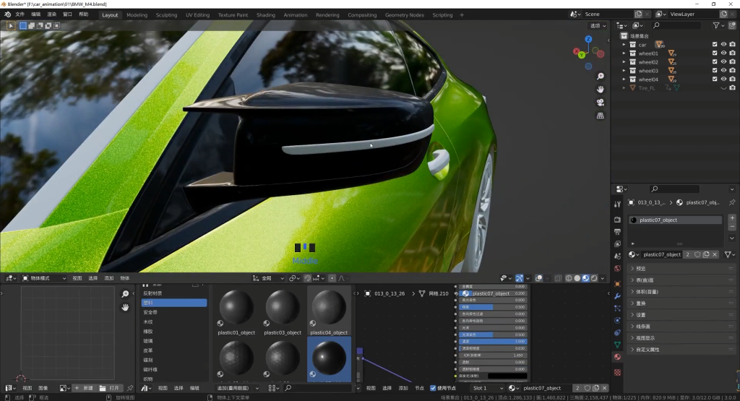Toggle the Use Nodes checkbox
The width and height of the screenshot is (740, 401).
(x=433, y=388)
